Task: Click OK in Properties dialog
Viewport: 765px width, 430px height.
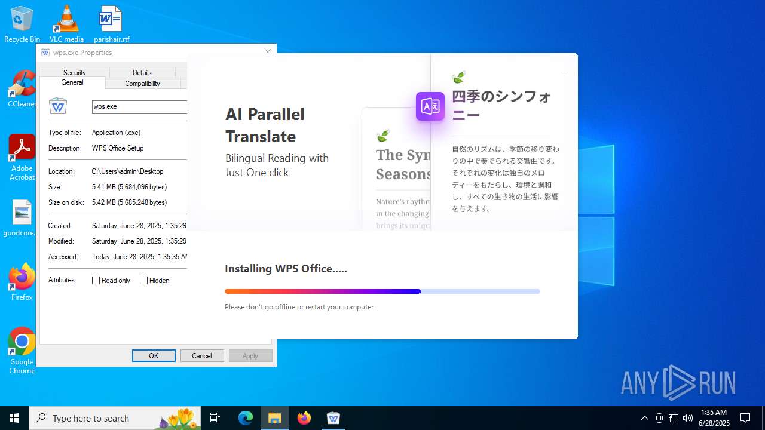Action: 154,355
